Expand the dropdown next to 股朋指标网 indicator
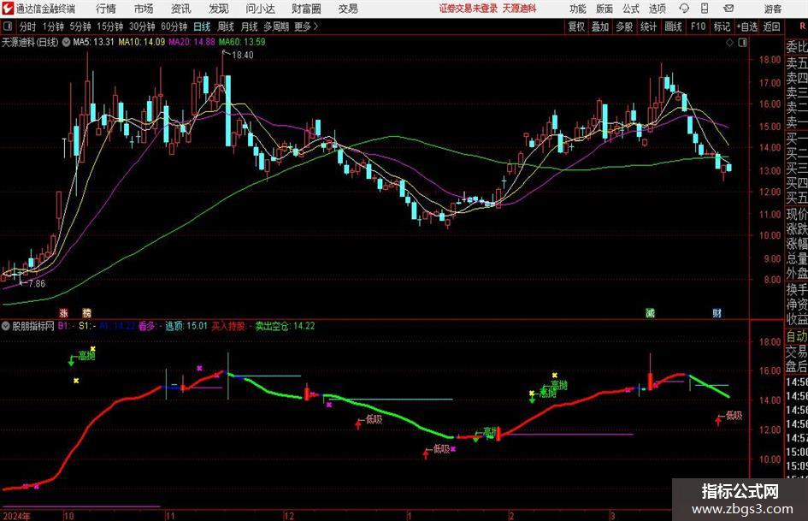Image resolution: width=808 pixels, height=521 pixels. (x=6, y=326)
